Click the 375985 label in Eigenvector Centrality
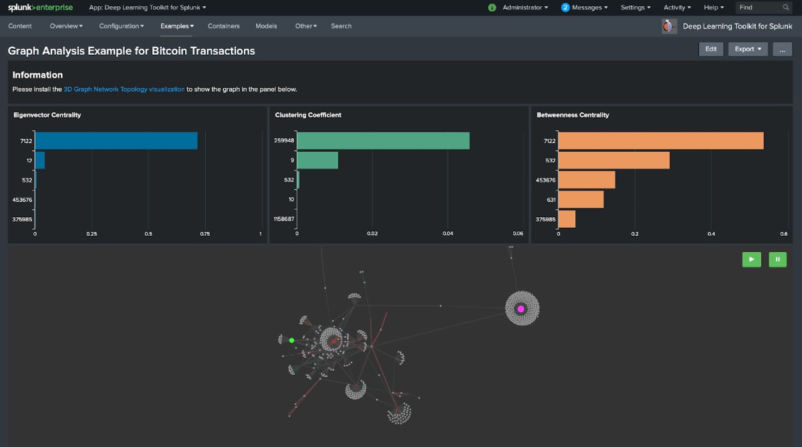 (x=22, y=218)
